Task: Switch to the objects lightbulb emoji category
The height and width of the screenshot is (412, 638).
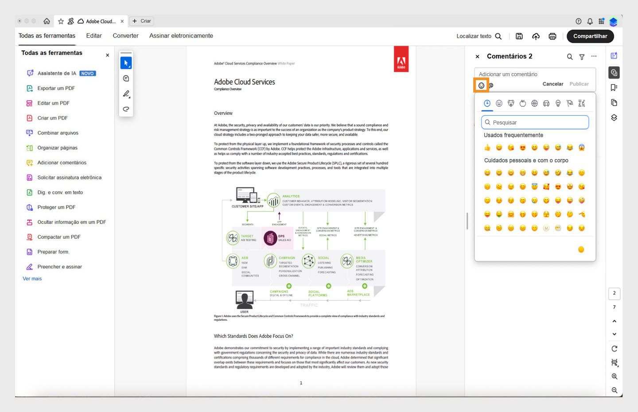Action: [x=558, y=104]
